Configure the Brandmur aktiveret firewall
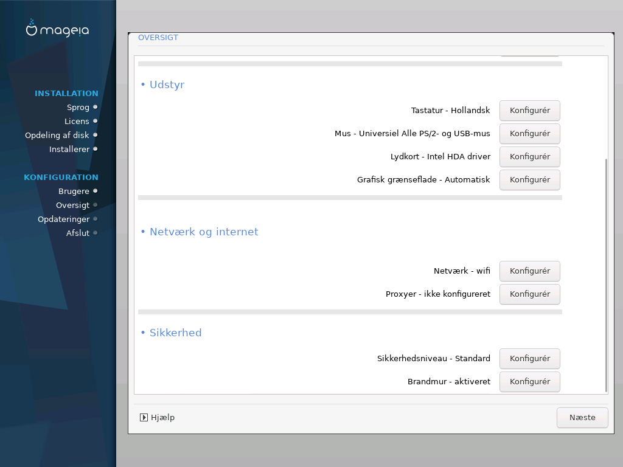 coord(530,381)
